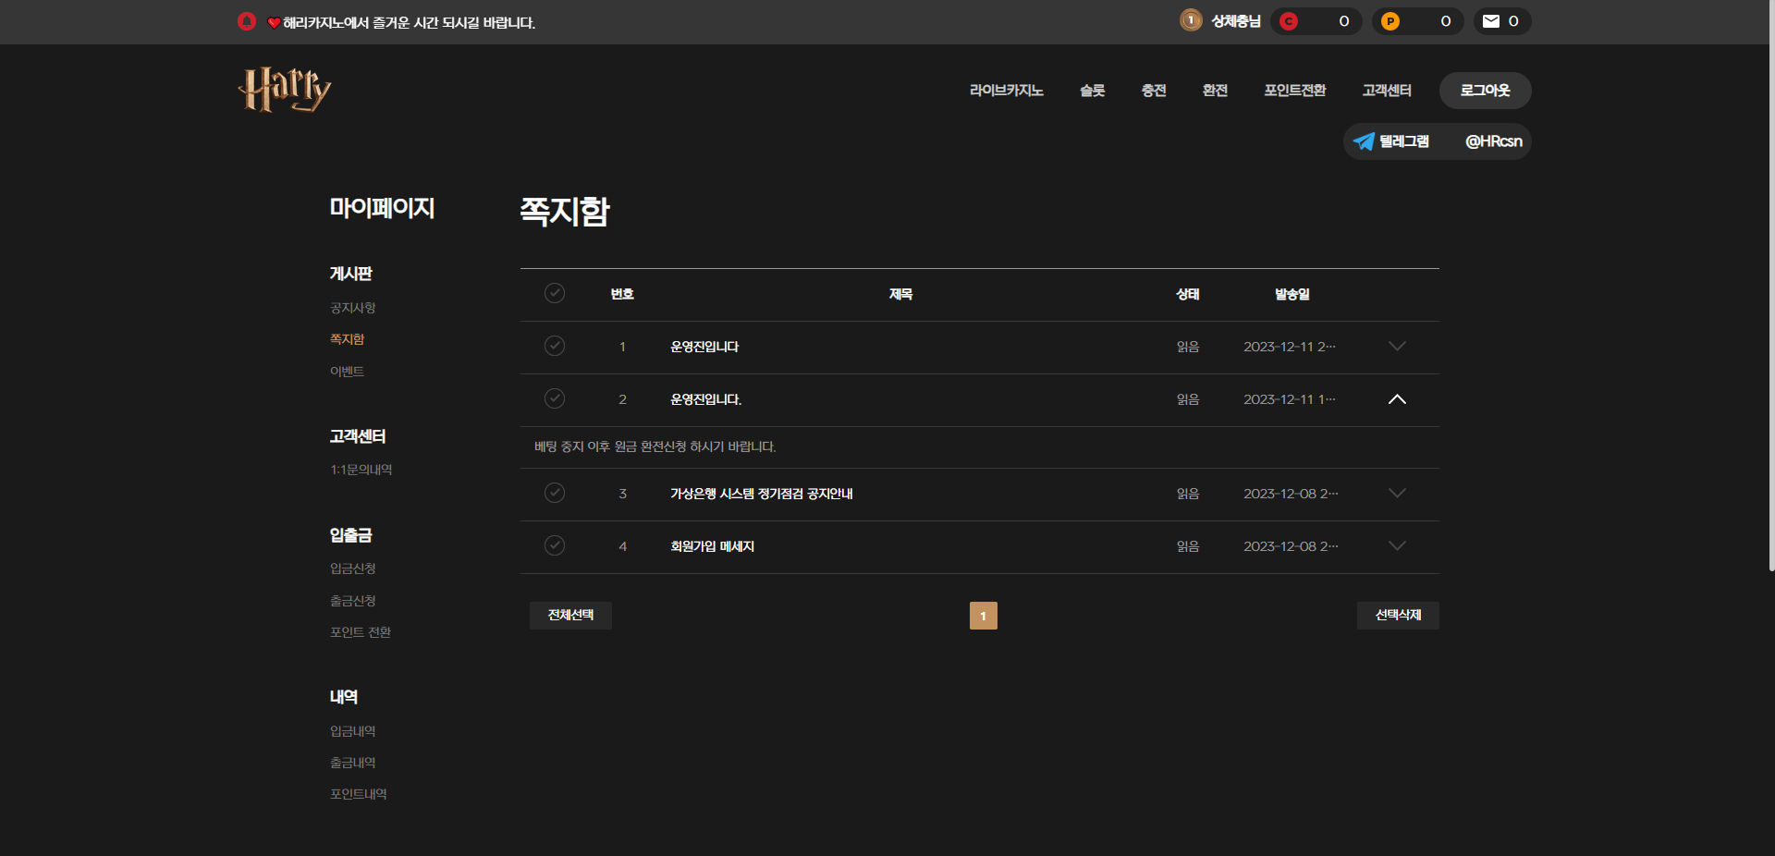Click the orange P point icon
Viewport: 1775px width, 856px height.
(1389, 21)
